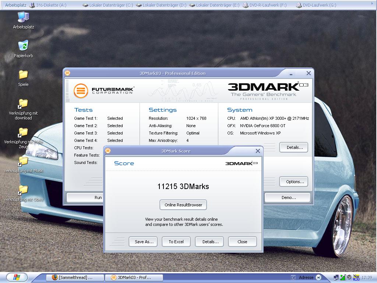The width and height of the screenshot is (377, 283).
Task: Click the 1024 x 768 resolution value
Action: [196, 118]
